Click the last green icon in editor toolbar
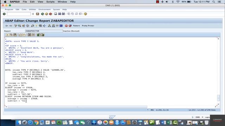225x126 pixels. coord(43,35)
